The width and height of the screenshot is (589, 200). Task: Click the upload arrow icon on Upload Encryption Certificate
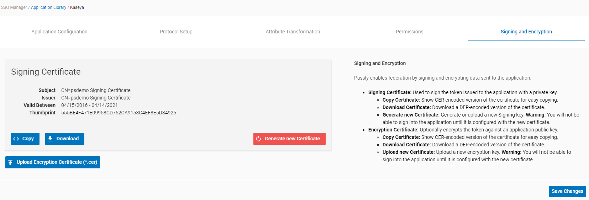pos(10,162)
